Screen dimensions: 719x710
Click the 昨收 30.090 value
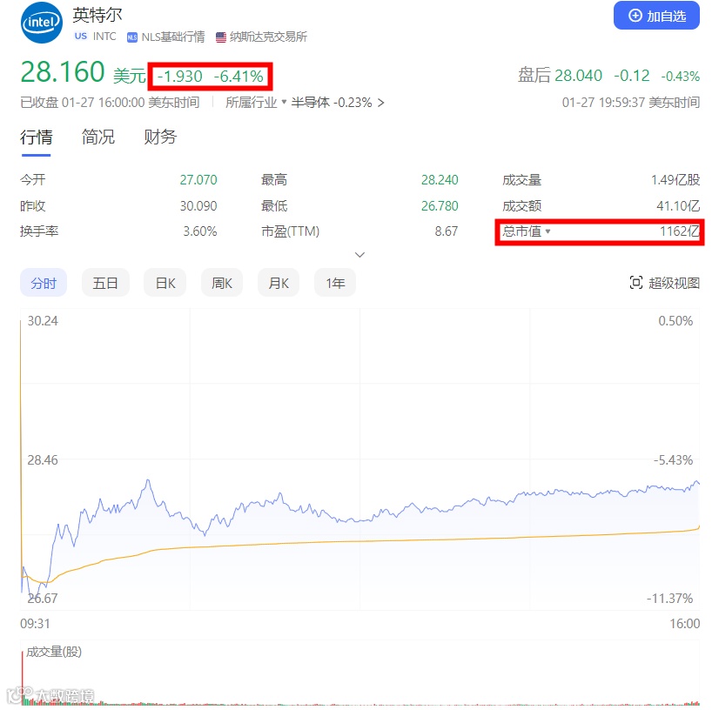[x=198, y=206]
